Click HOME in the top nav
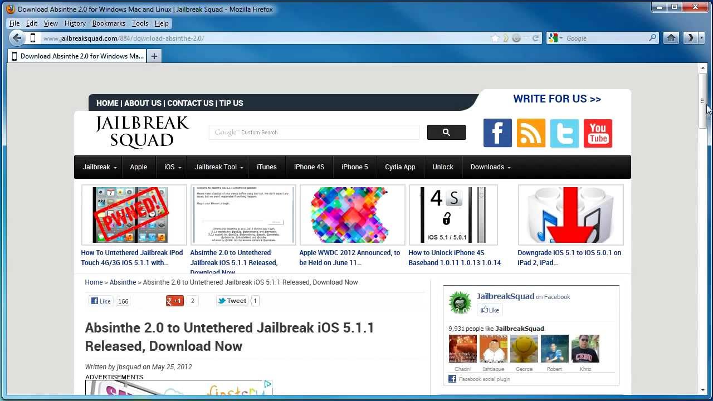Viewport: 713px width, 401px height. click(107, 103)
